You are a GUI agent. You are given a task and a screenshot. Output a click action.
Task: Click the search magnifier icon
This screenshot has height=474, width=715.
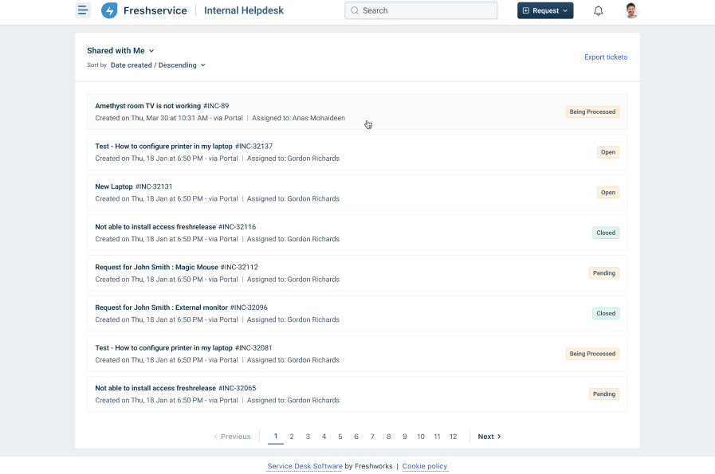coord(355,10)
